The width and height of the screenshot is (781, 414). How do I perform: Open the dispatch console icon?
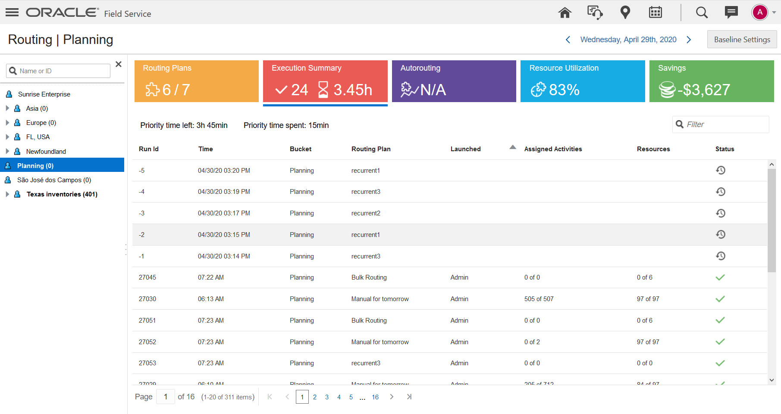point(595,12)
